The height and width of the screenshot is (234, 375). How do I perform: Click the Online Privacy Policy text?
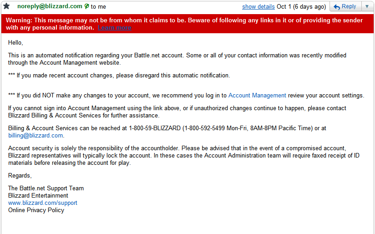tap(36, 210)
